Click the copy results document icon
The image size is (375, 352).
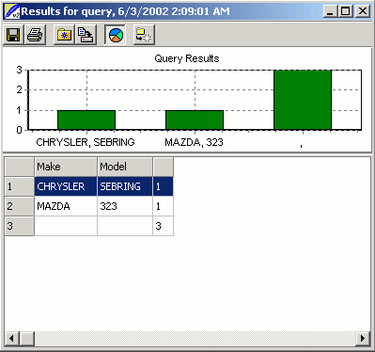(86, 35)
